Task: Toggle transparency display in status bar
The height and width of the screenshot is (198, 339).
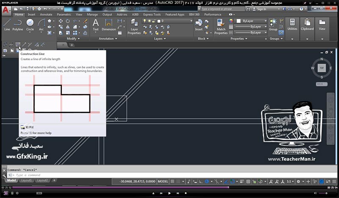Action: 248,181
